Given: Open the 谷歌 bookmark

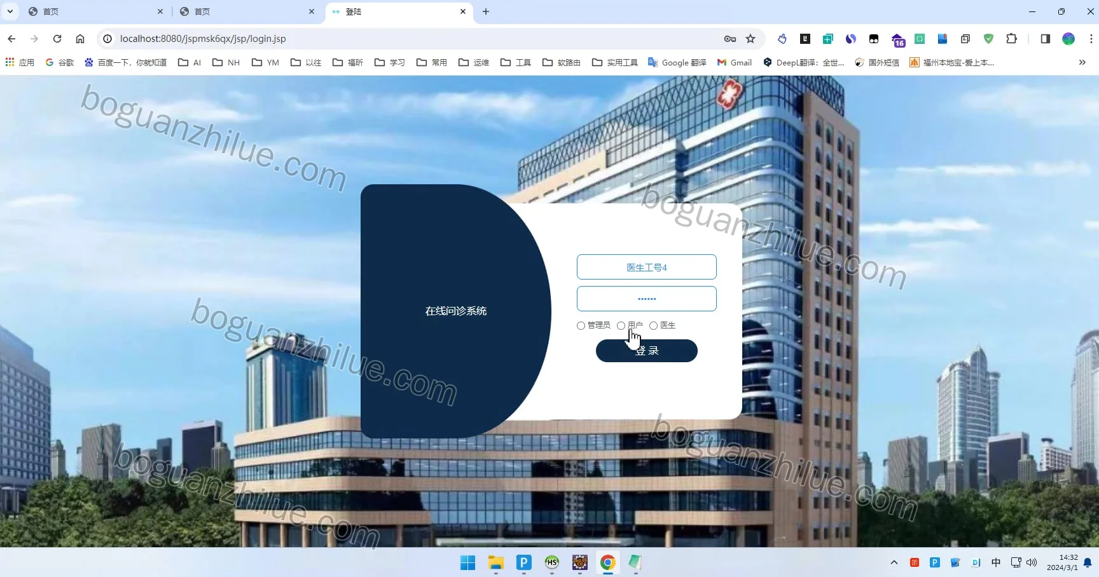Looking at the screenshot, I should 60,62.
